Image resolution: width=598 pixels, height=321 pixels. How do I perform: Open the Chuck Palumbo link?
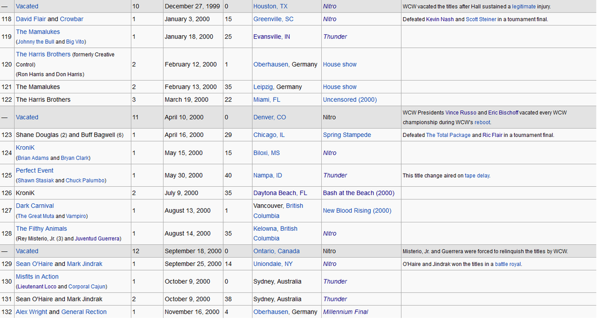pos(85,180)
